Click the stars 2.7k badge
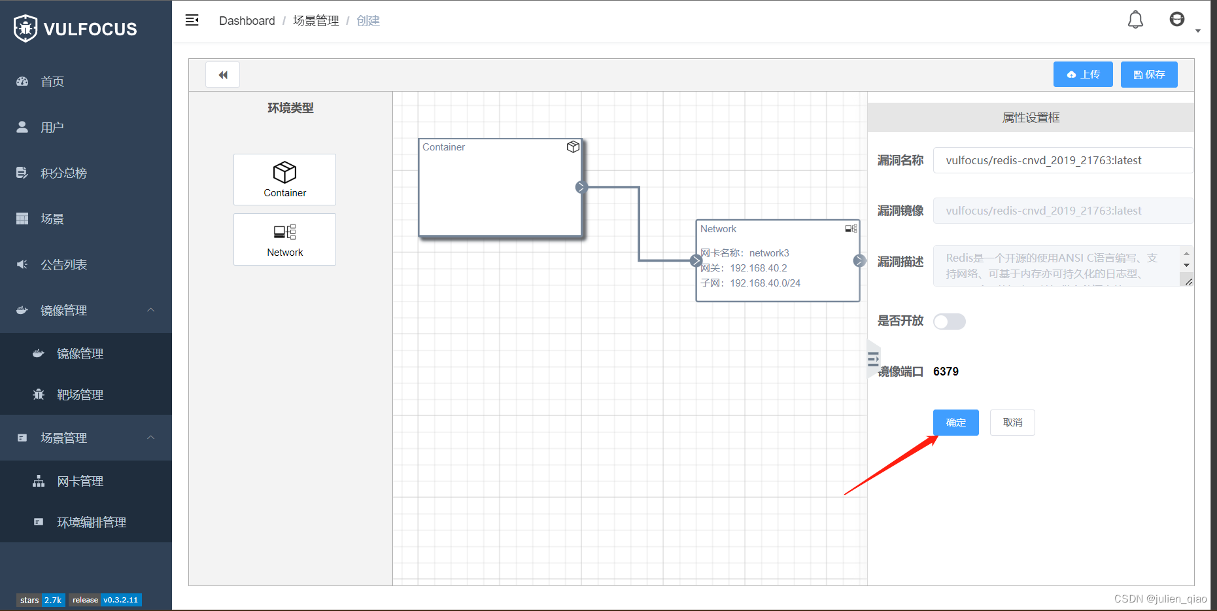Image resolution: width=1217 pixels, height=611 pixels. click(41, 600)
